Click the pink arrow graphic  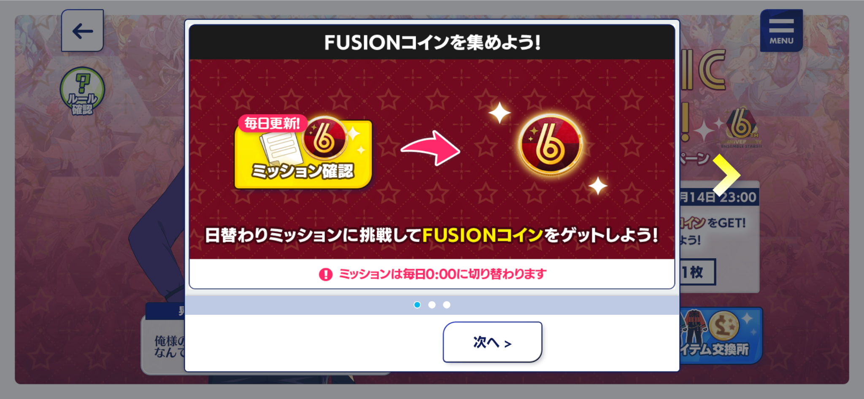coord(430,148)
